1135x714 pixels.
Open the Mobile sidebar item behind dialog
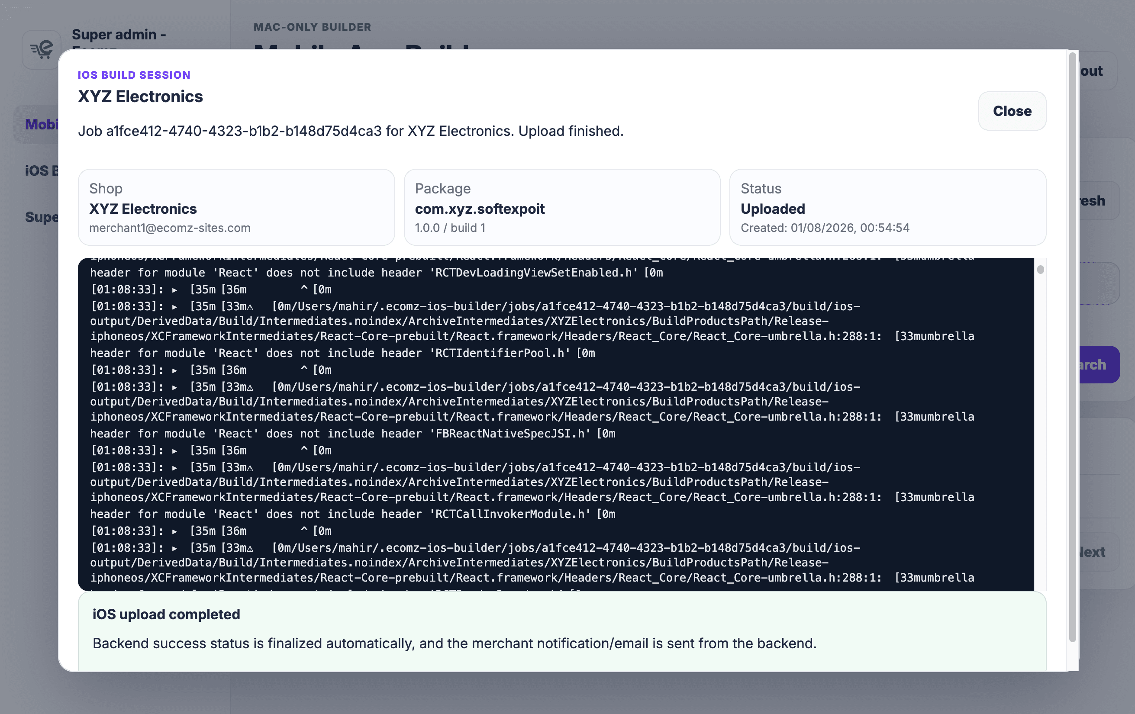[36, 124]
